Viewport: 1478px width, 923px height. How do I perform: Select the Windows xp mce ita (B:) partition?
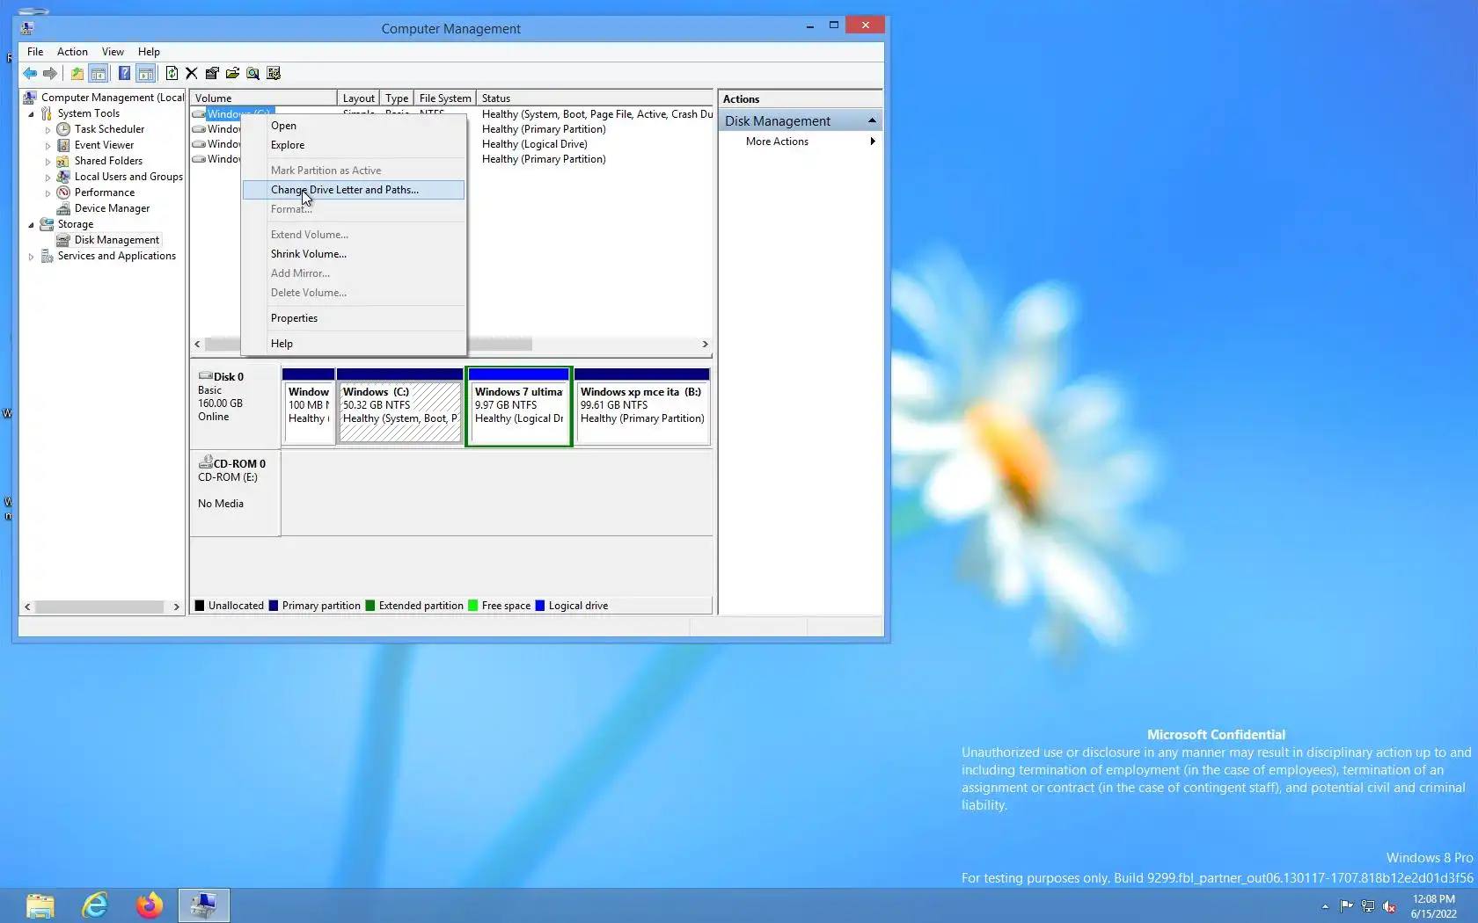(x=642, y=407)
